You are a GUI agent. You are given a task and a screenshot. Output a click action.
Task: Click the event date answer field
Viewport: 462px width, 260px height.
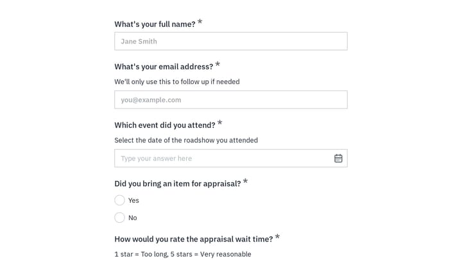point(231,159)
